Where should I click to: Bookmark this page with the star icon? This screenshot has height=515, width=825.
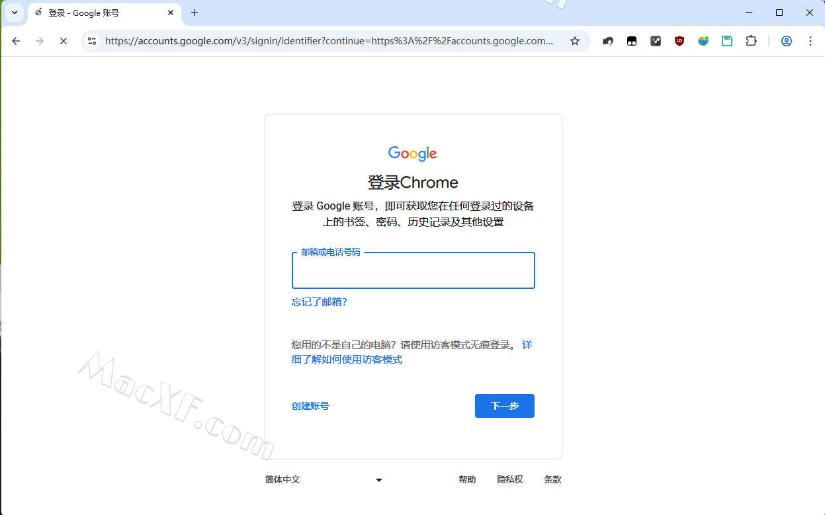pos(575,41)
